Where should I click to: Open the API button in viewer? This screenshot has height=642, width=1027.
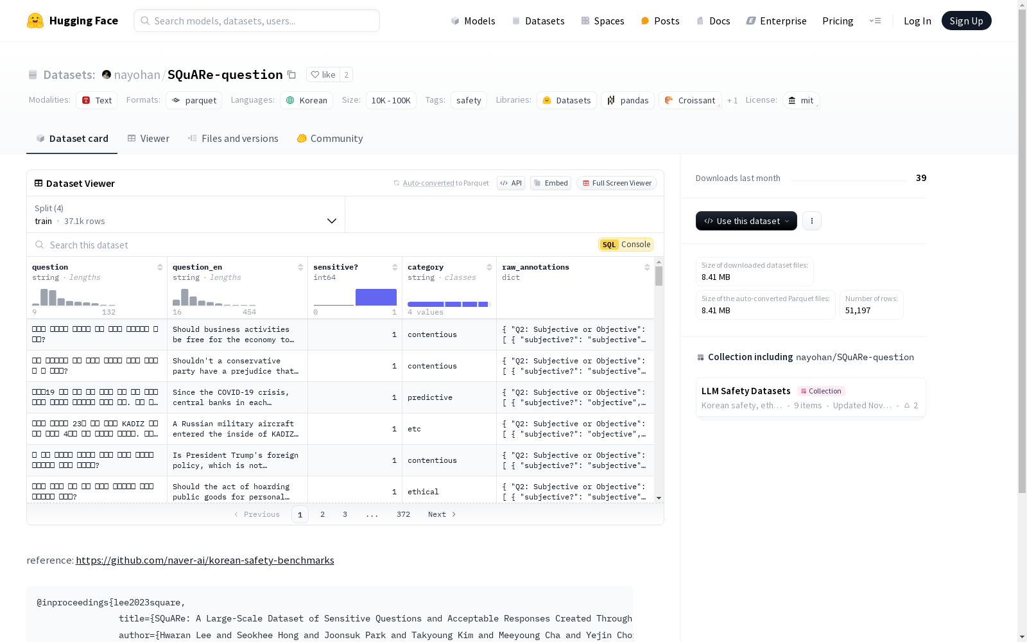pos(511,183)
